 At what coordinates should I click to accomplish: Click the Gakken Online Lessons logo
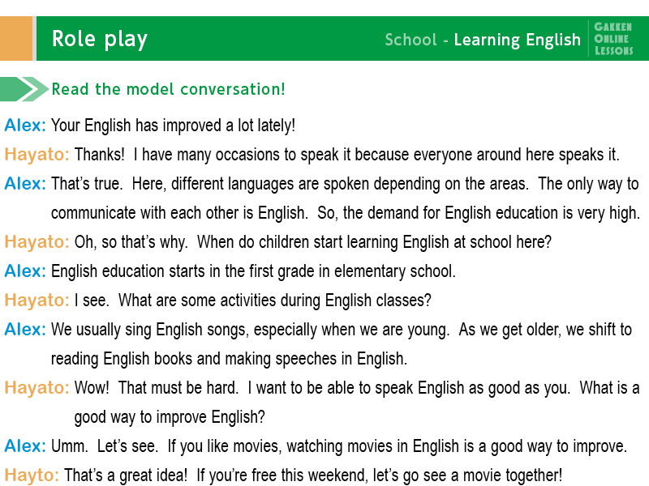pos(613,39)
